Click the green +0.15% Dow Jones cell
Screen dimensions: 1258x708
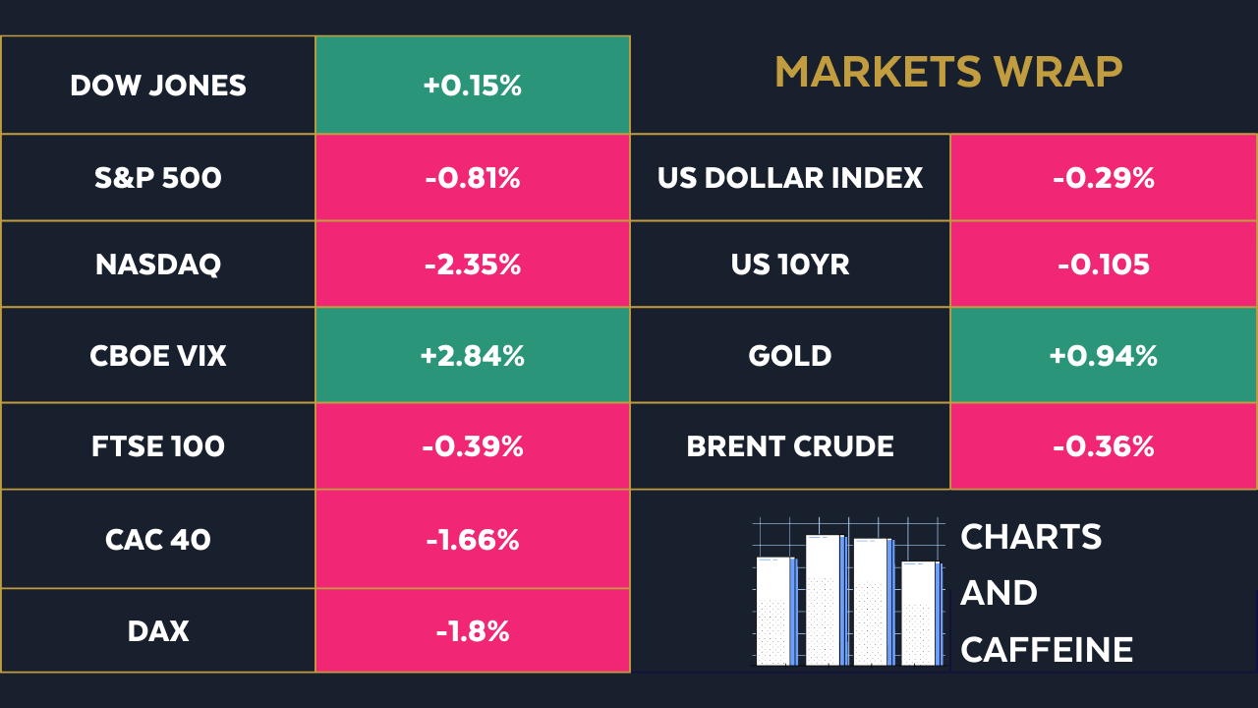coord(472,86)
